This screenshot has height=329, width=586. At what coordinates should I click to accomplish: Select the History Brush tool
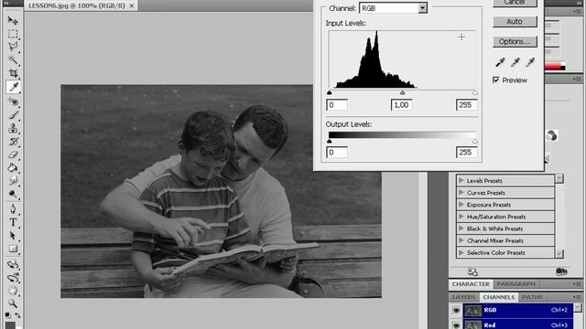coord(13,142)
